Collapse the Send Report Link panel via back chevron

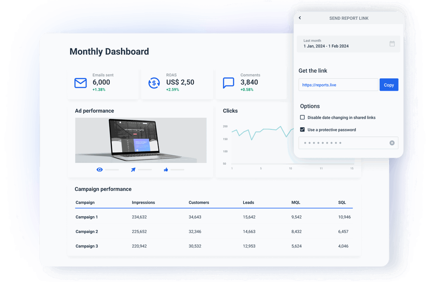tap(300, 18)
